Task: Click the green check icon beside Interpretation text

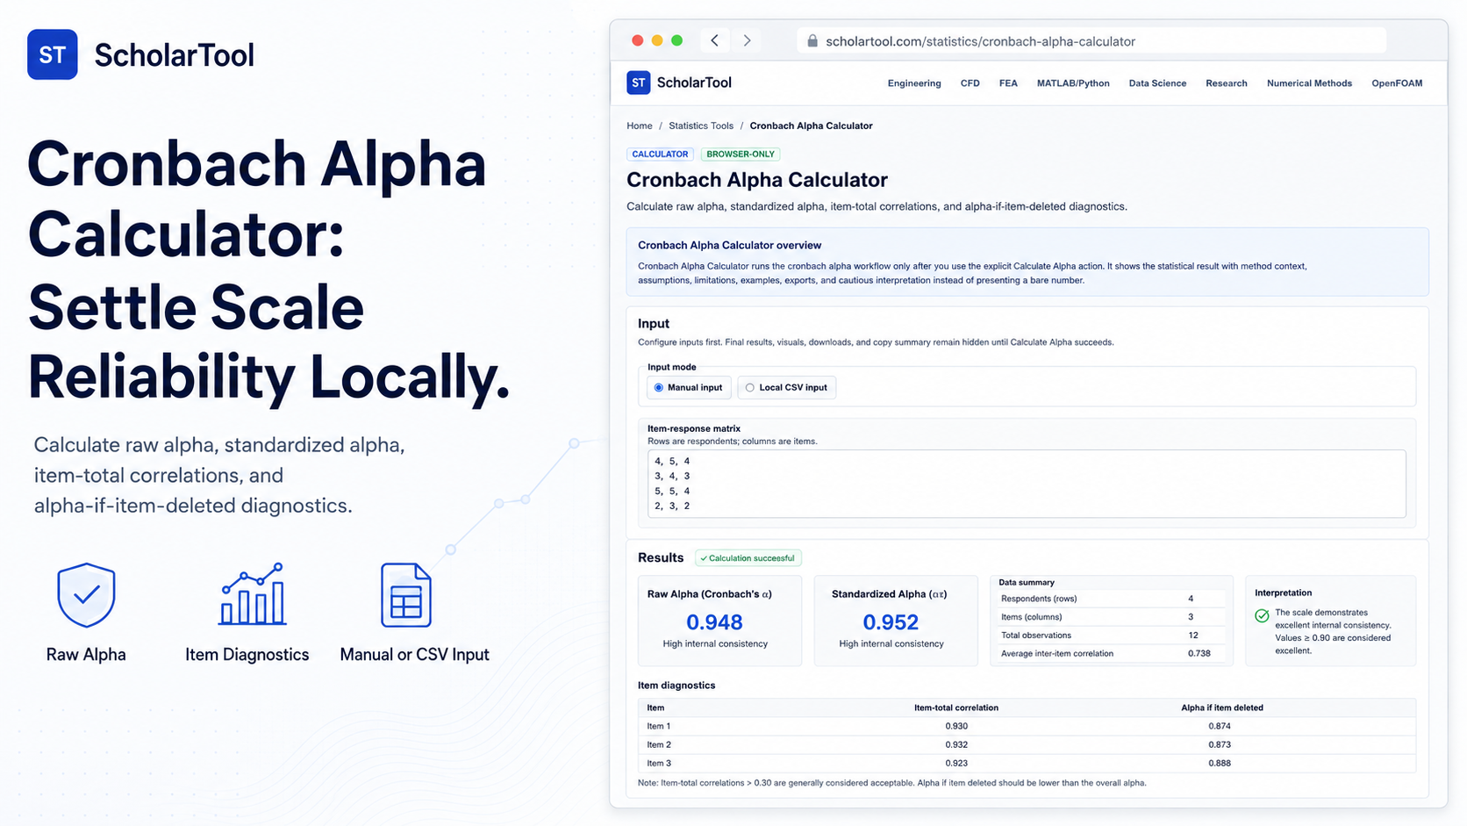Action: [x=1262, y=616]
